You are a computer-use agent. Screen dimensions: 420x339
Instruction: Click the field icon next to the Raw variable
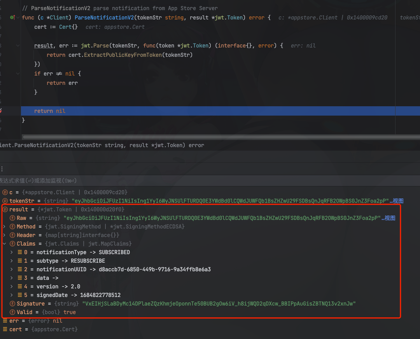point(12,218)
